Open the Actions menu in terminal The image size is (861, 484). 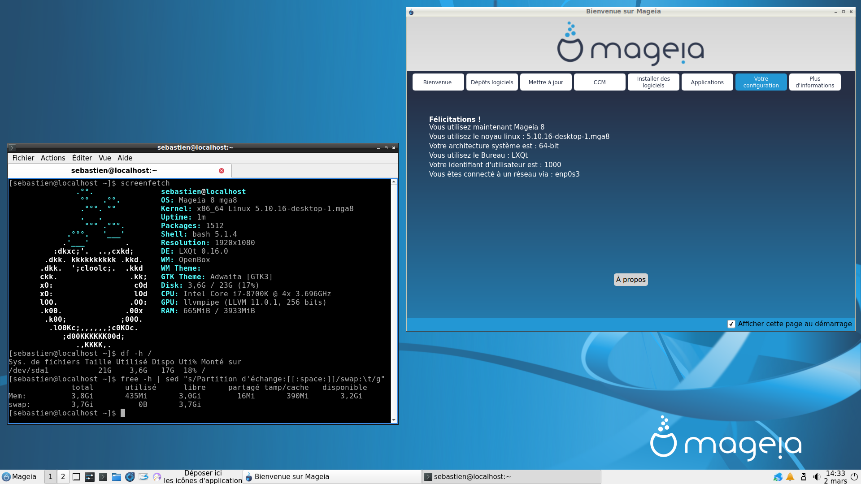tap(53, 158)
